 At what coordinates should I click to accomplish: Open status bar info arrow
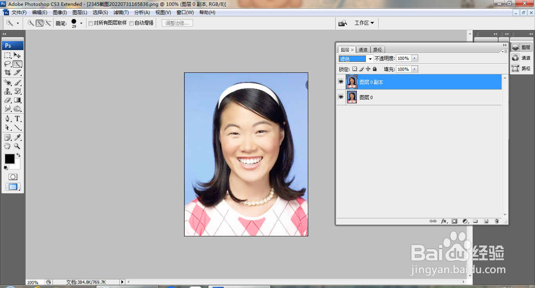click(122, 282)
